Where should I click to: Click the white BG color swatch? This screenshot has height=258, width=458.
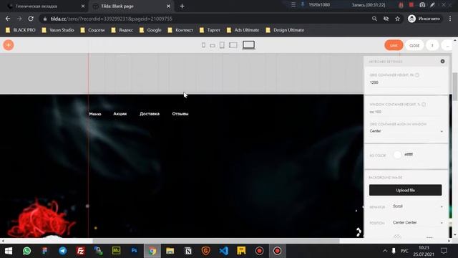point(397,155)
